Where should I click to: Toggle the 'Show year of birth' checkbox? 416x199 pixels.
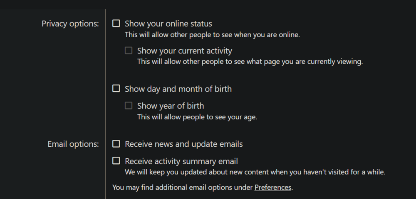tap(129, 106)
